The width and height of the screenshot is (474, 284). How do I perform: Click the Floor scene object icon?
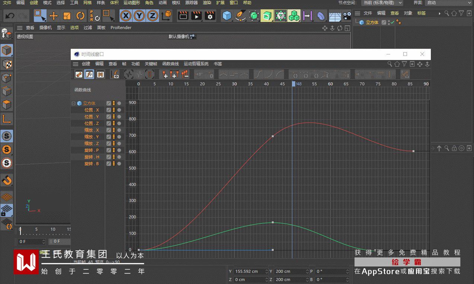(335, 16)
